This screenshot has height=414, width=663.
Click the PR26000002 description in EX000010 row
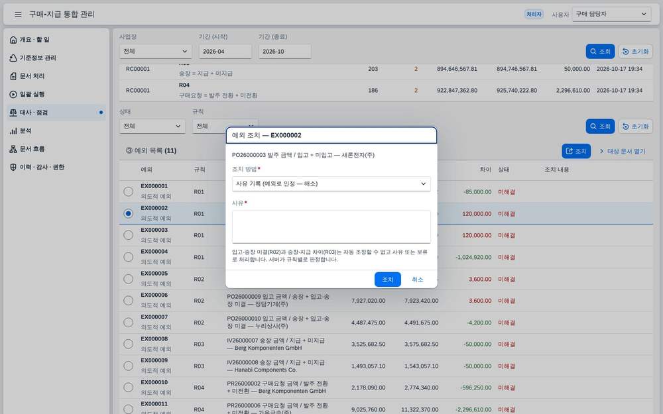(277, 388)
